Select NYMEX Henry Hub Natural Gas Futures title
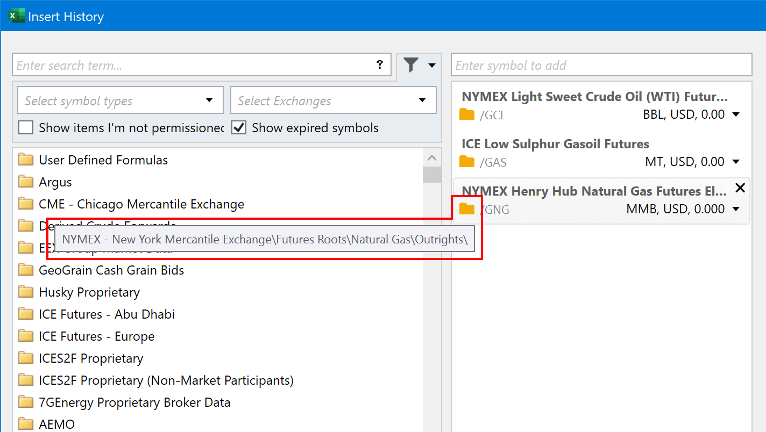This screenshot has width=766, height=432. point(594,191)
